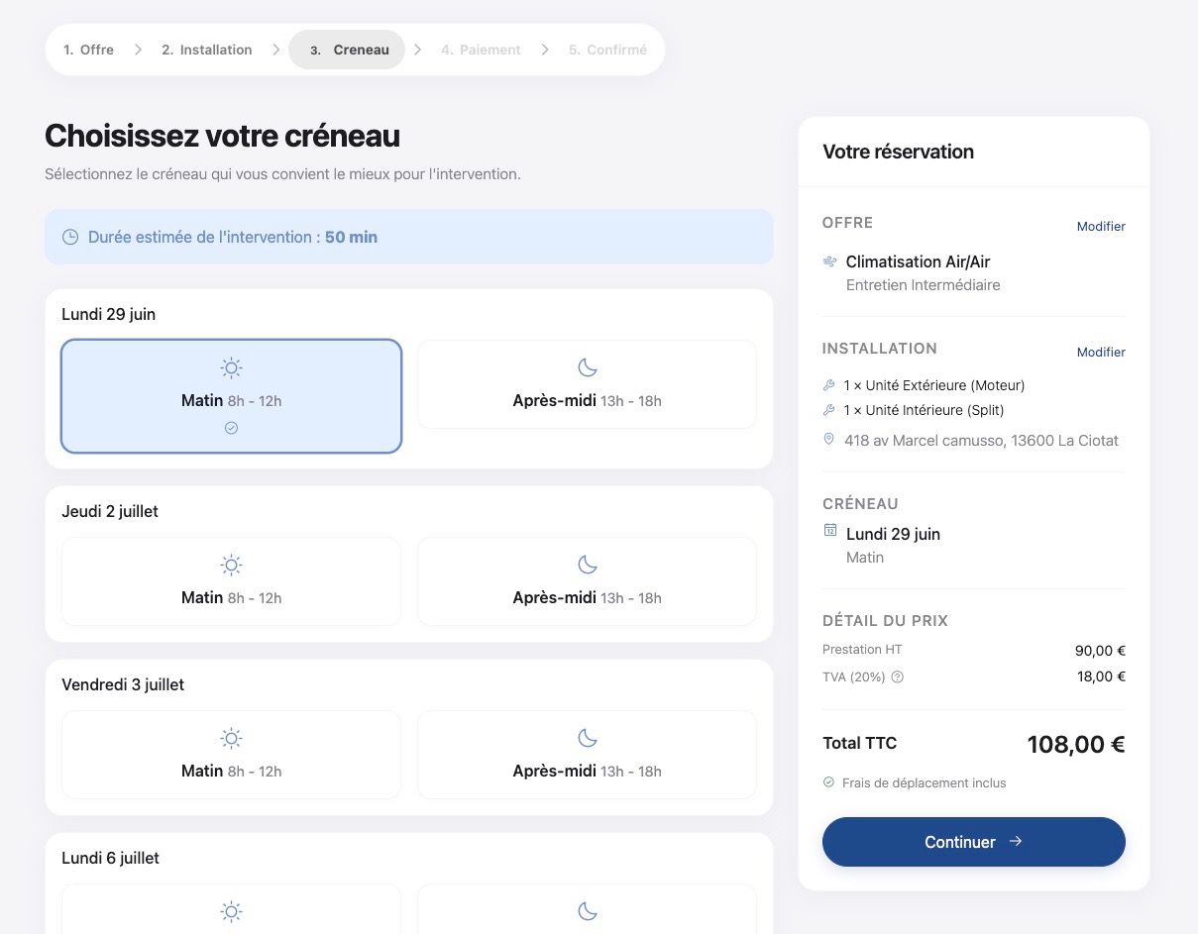Choose Matin slot on Jeudi 2 juillet
The image size is (1198, 934).
[231, 581]
